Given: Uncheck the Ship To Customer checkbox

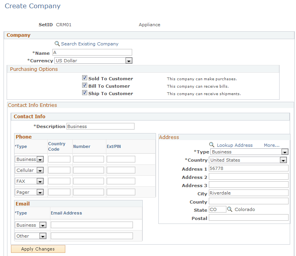Looking at the screenshot, I should 84,93.
